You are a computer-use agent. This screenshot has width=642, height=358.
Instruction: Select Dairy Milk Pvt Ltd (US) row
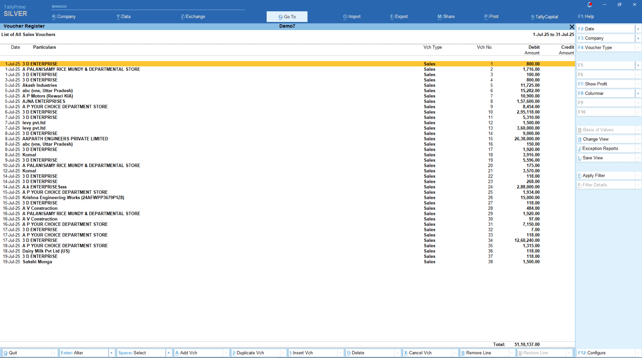click(287, 251)
